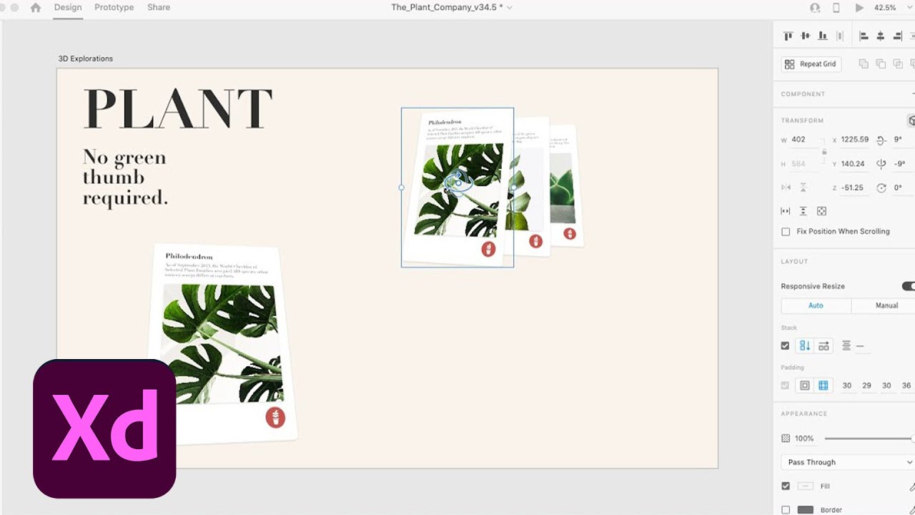Edit the width field showing 402
Screen dimensions: 915x515
(x=804, y=139)
